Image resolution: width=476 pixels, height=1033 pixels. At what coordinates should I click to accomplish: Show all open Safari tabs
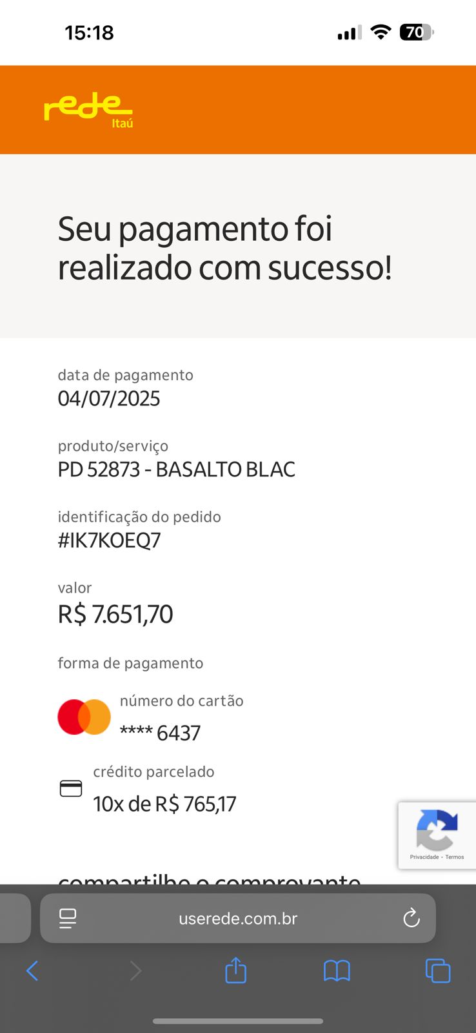[x=438, y=970]
